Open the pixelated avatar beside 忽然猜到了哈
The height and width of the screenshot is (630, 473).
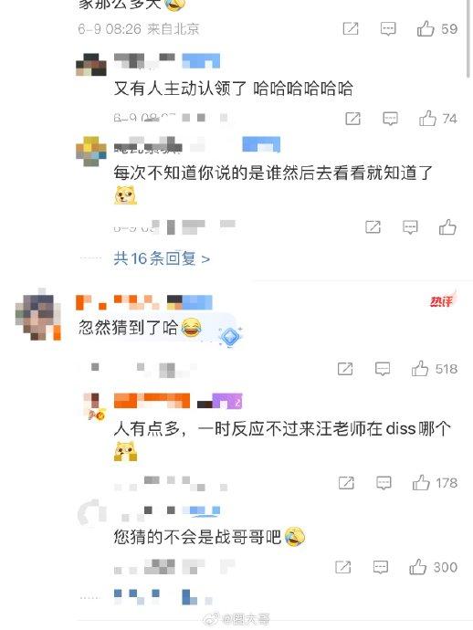point(37,315)
